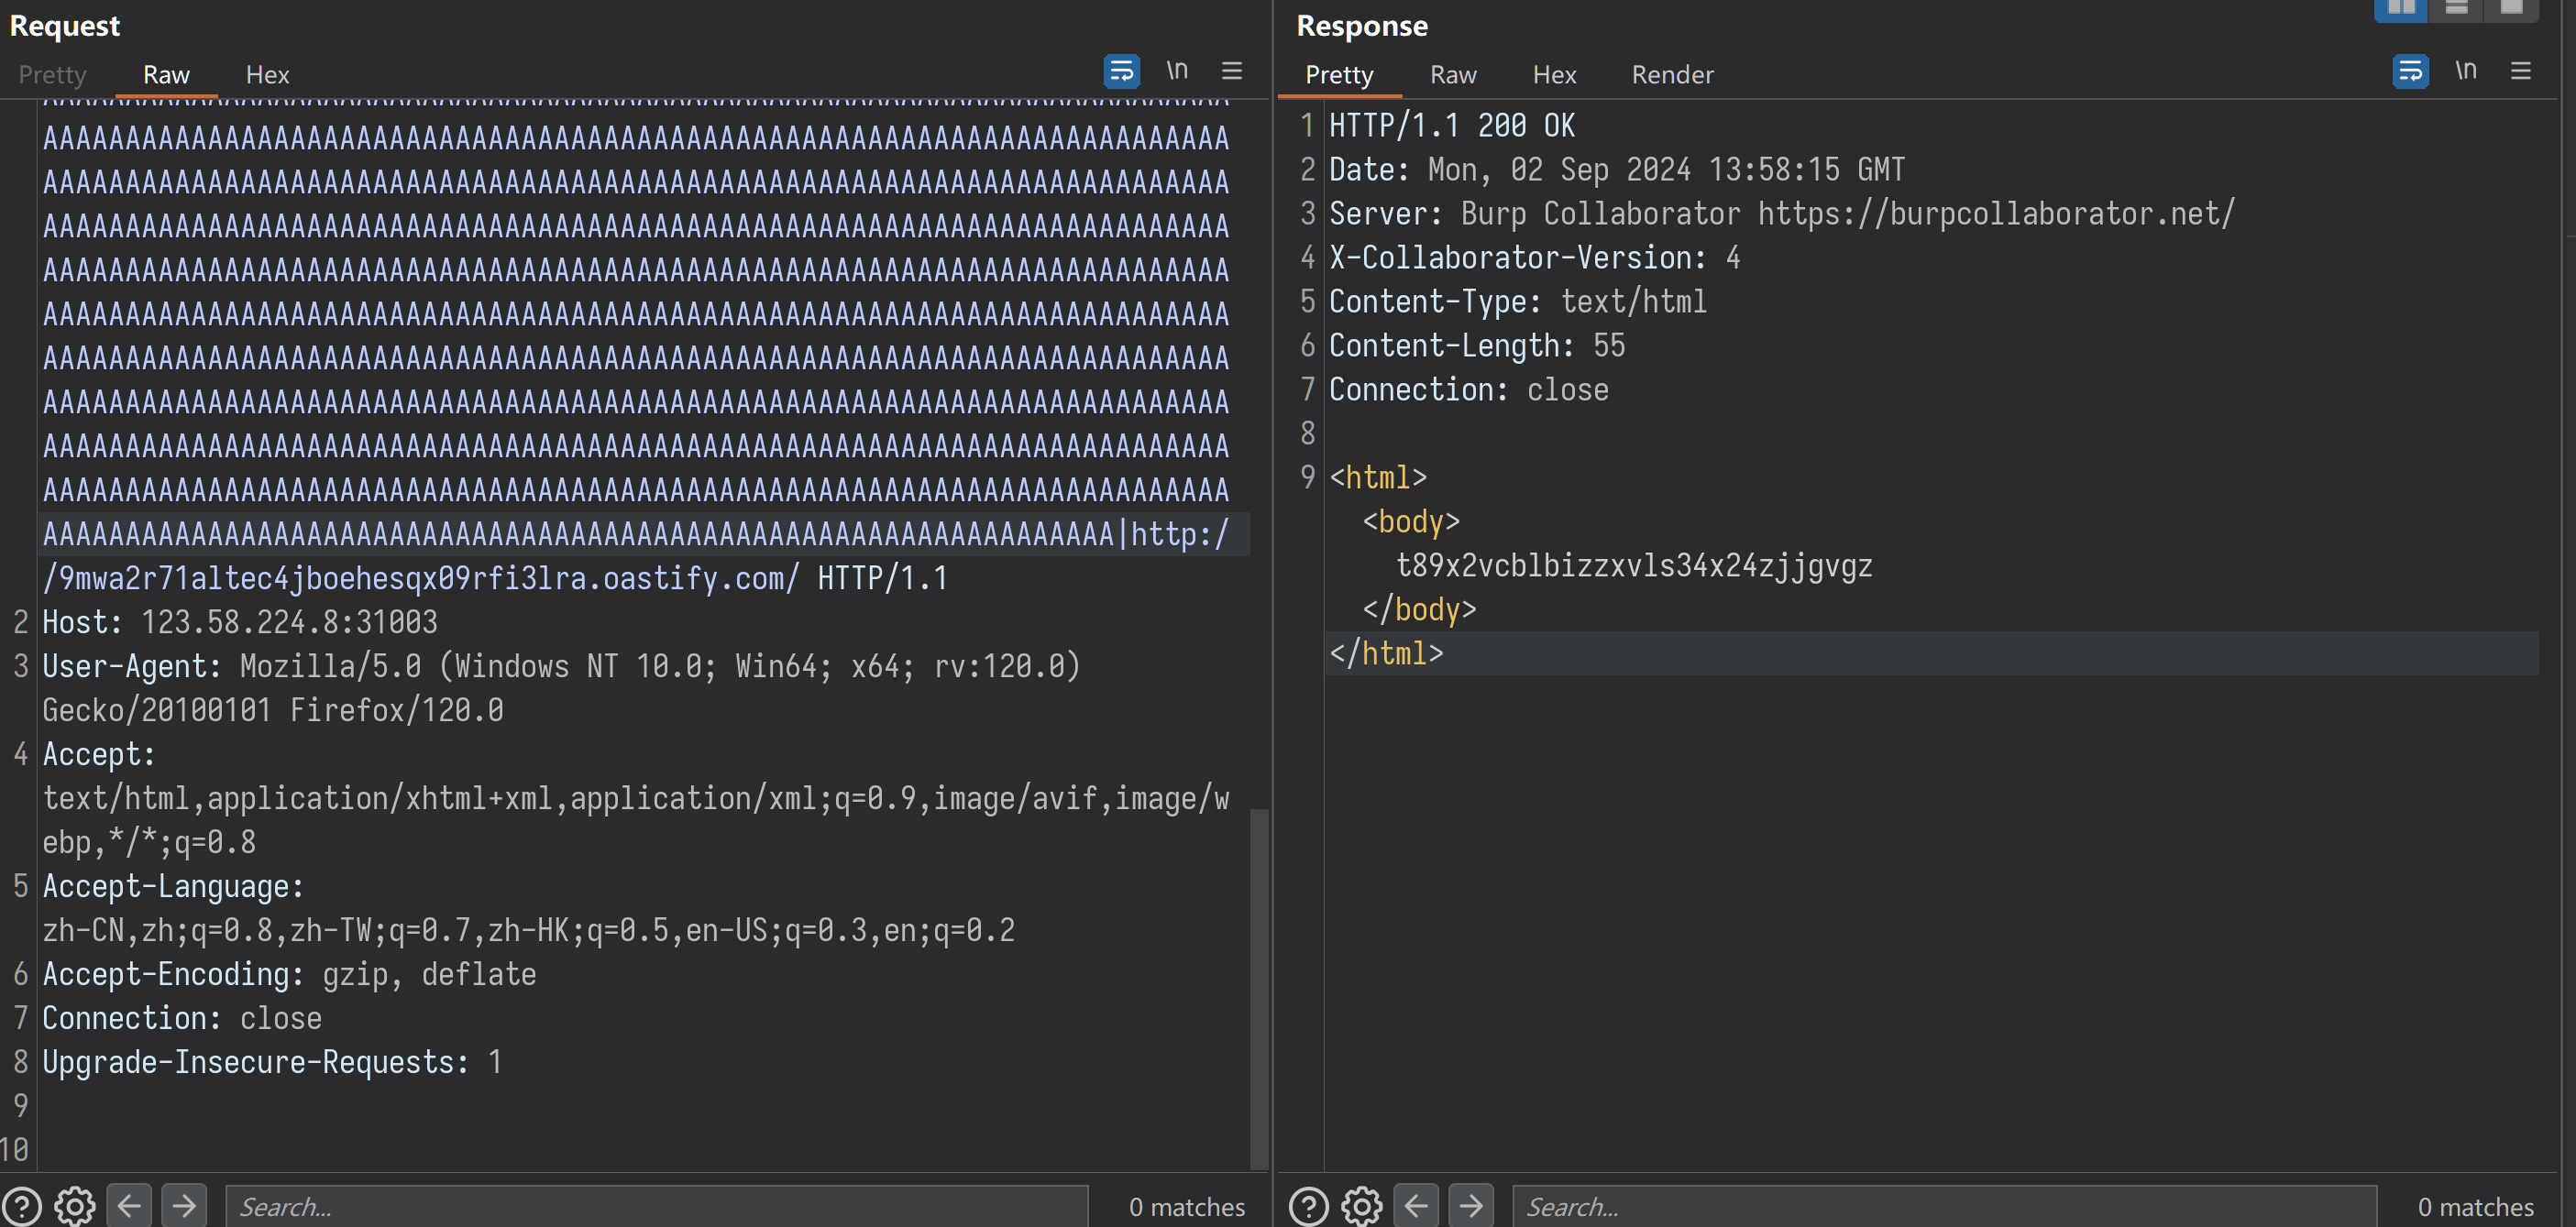Screen dimensions: 2576x1227
Task: Select top-bottom layout icon
Action: tap(2456, 9)
